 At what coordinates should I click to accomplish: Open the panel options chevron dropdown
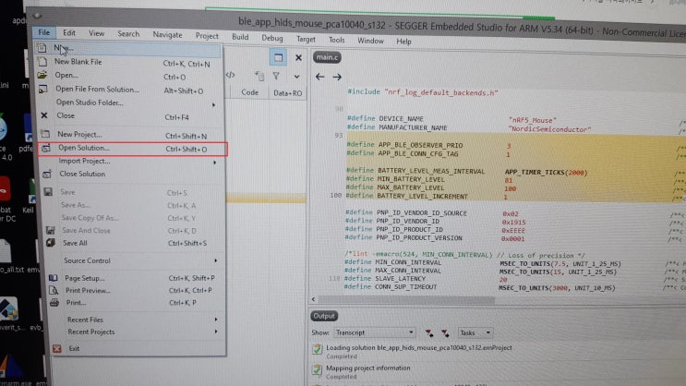point(296,77)
